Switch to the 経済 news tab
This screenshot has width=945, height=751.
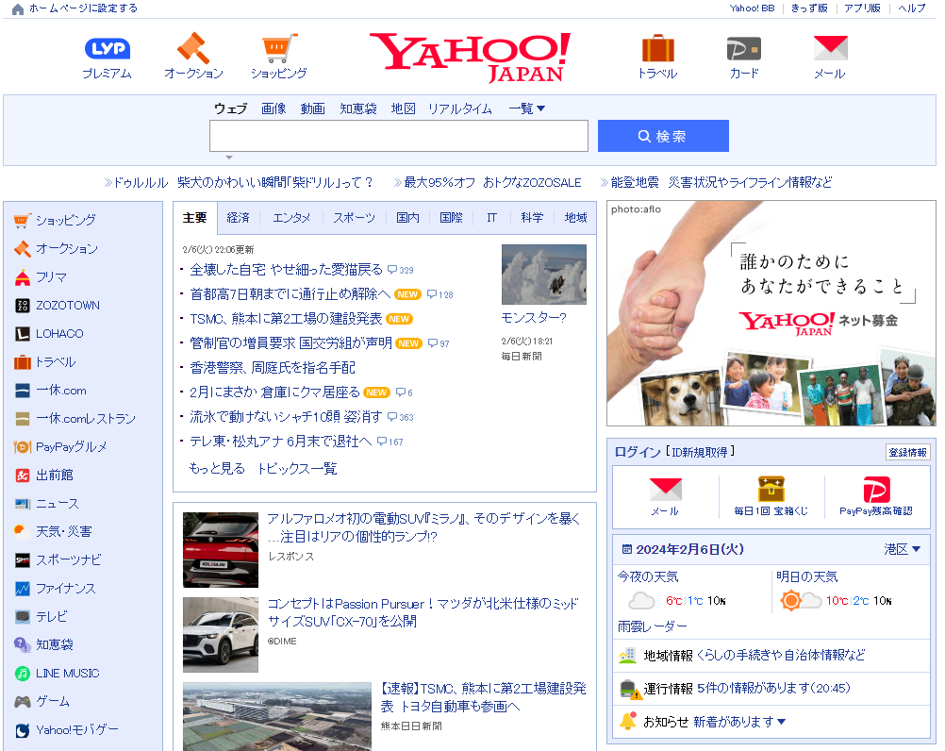tap(238, 218)
